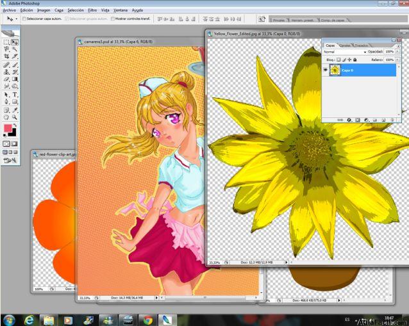Select the Hand tool
This screenshot has height=326, width=409.
coord(6,117)
